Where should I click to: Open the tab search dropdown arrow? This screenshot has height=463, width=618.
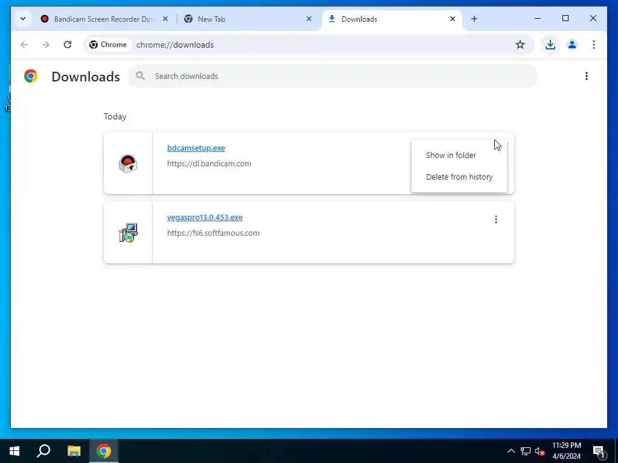[23, 19]
